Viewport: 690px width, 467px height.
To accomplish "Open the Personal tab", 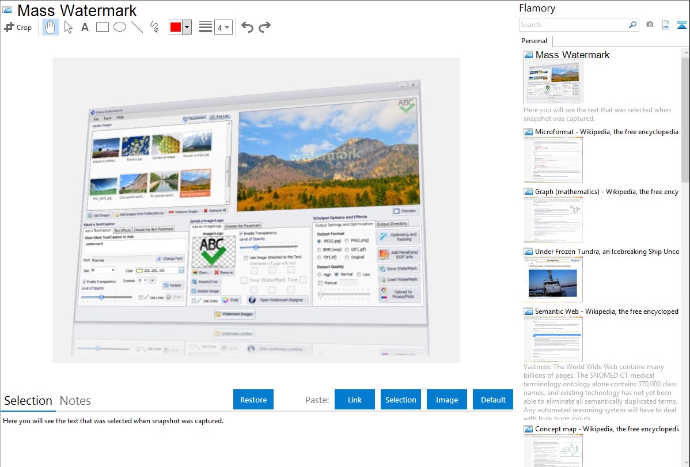I will (534, 41).
